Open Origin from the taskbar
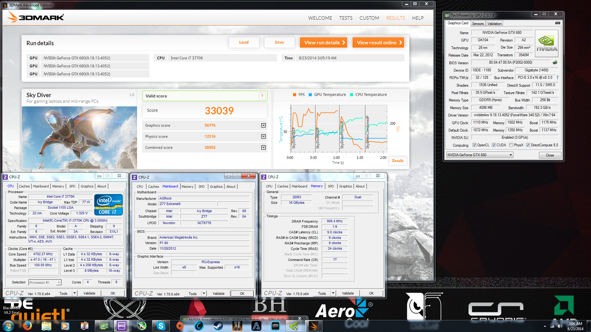591x332 pixels. tap(180, 326)
